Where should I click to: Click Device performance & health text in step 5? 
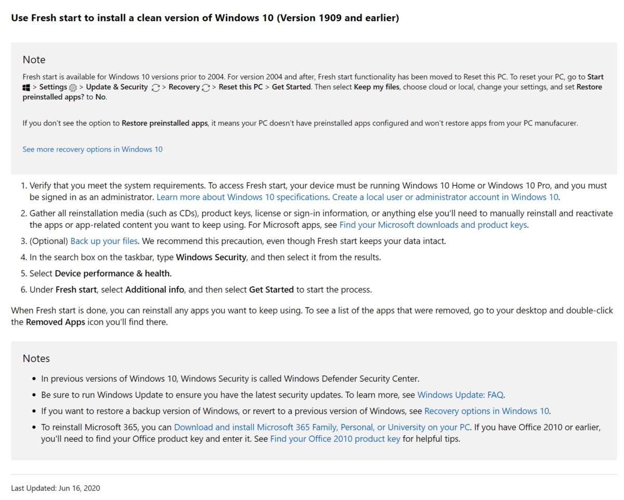113,273
